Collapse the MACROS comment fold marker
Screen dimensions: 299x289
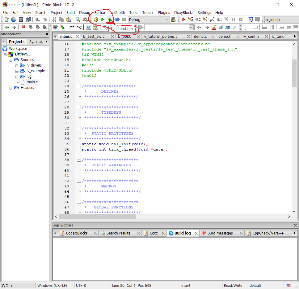(x=79, y=181)
